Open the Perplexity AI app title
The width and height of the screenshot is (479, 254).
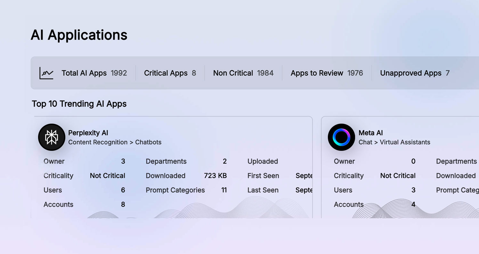click(88, 133)
